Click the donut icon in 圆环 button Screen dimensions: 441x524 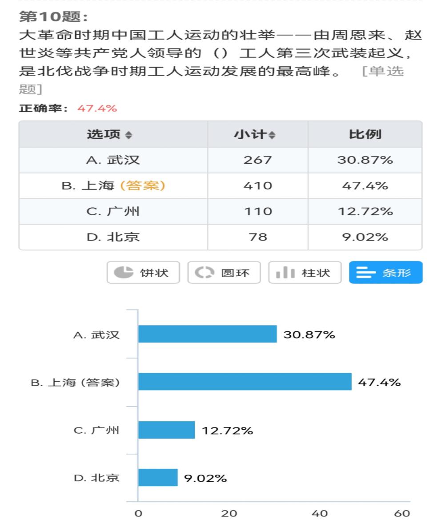tap(204, 272)
